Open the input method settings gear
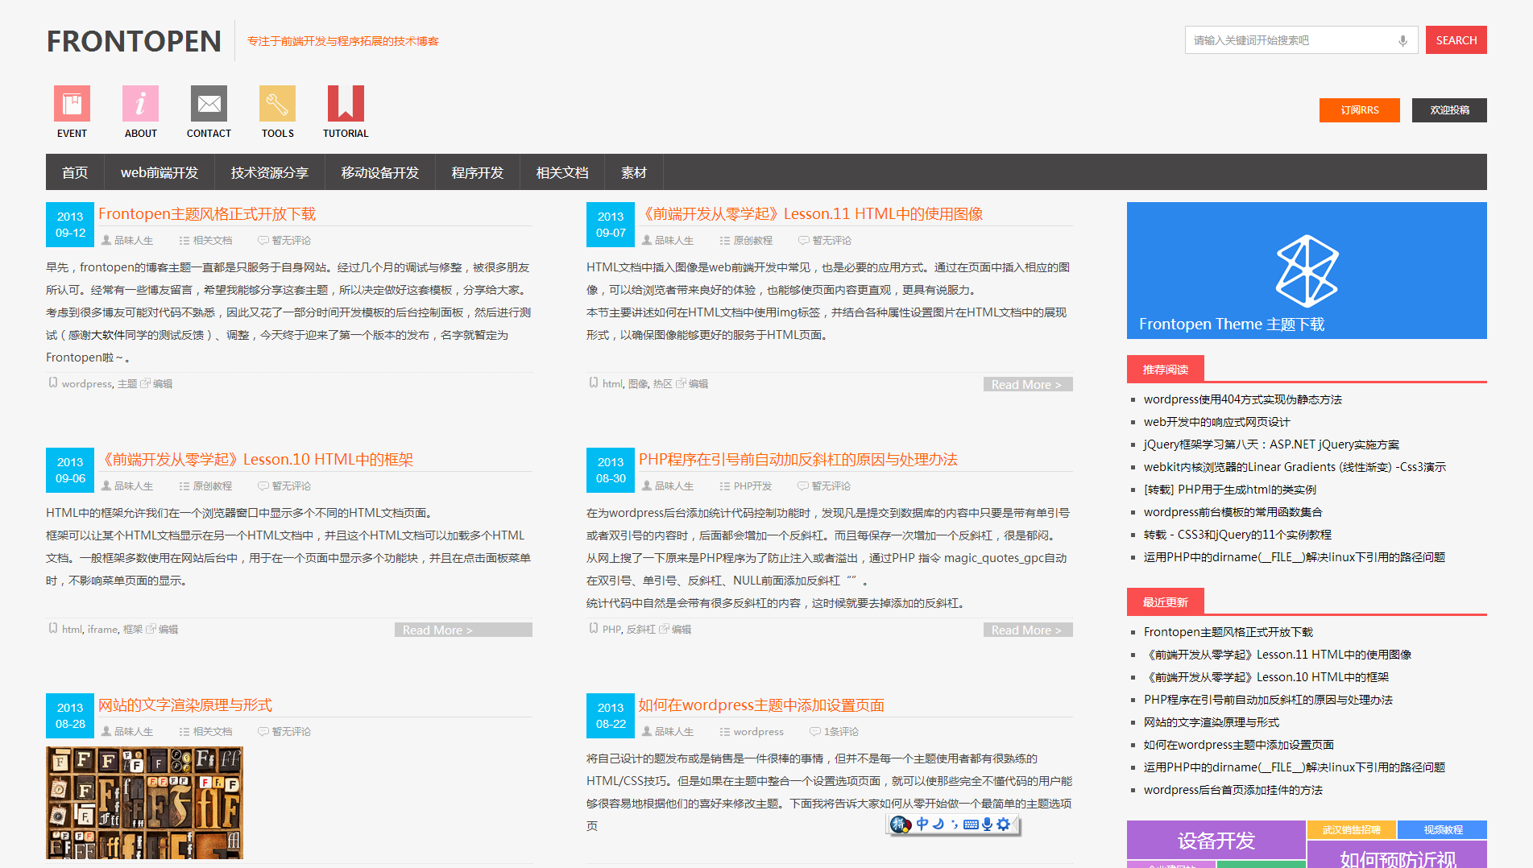This screenshot has height=868, width=1533. point(1003,825)
